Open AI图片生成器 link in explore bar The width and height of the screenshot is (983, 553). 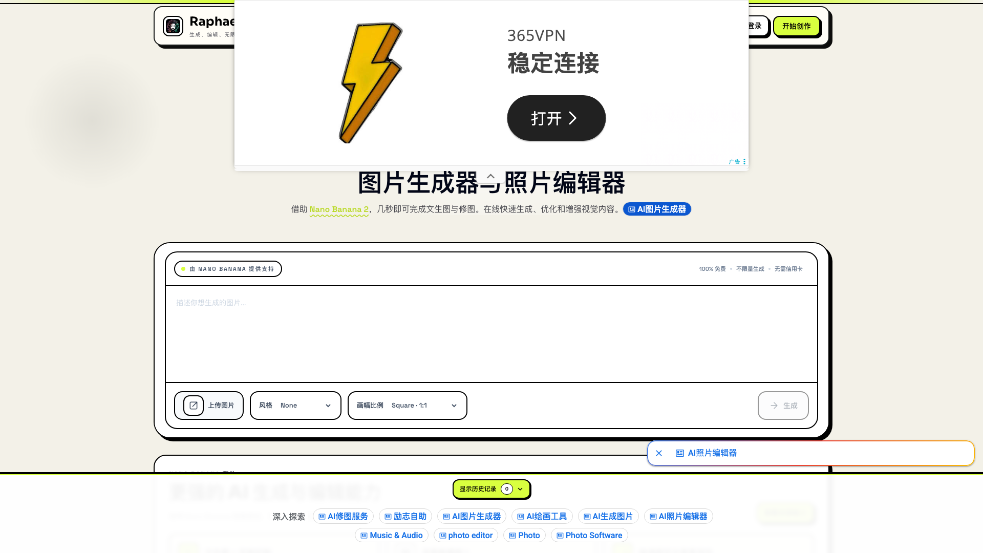click(x=472, y=517)
